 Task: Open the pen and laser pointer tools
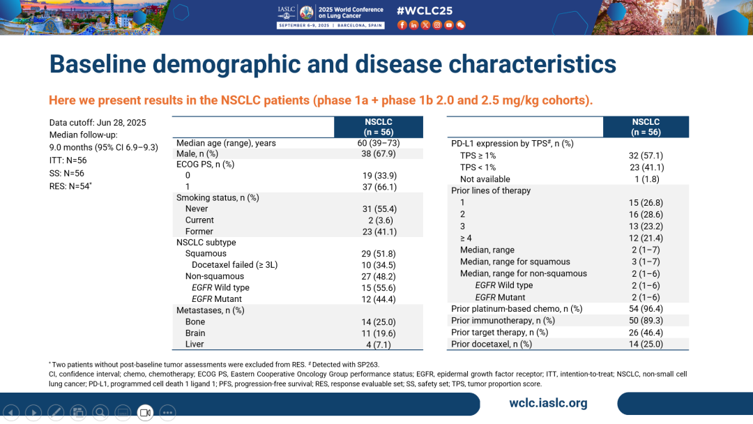click(56, 412)
